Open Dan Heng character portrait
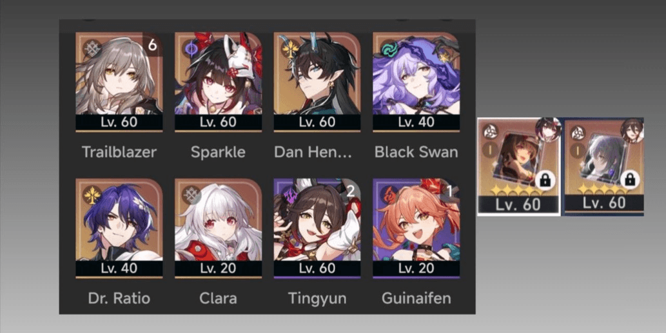Viewport: 666px width, 333px height. tap(317, 82)
